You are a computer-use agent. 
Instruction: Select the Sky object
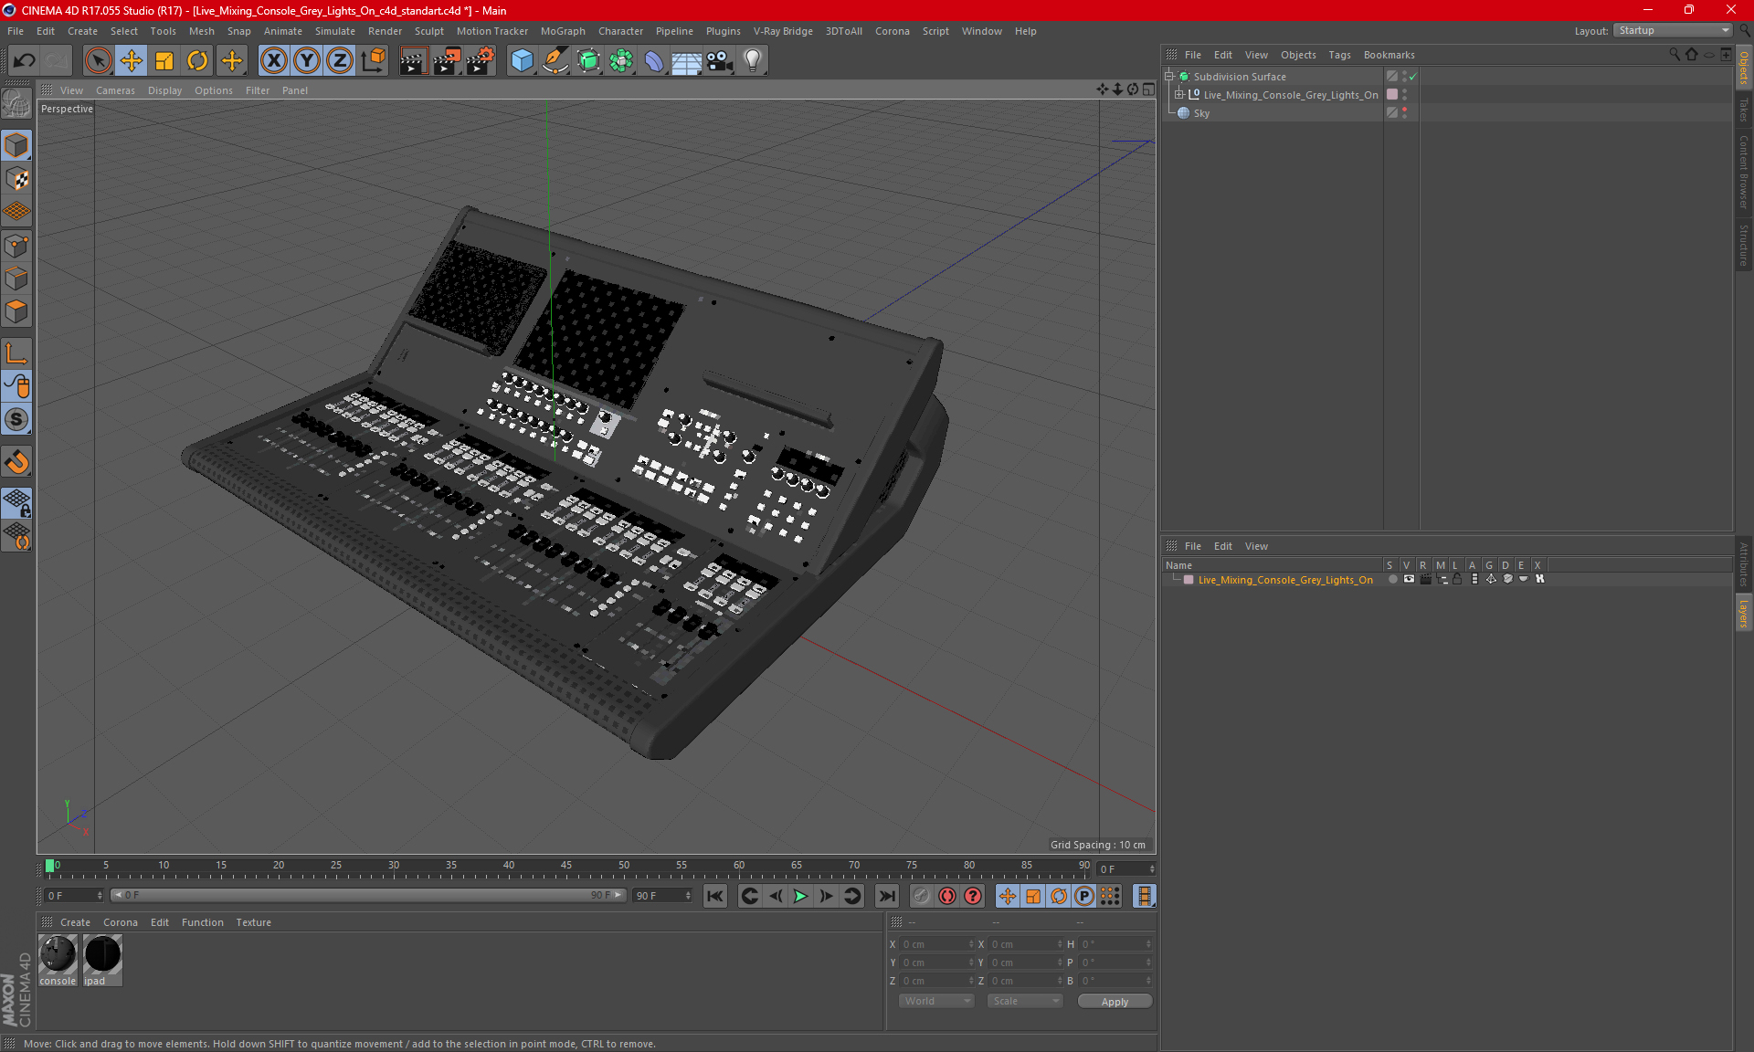(x=1201, y=113)
